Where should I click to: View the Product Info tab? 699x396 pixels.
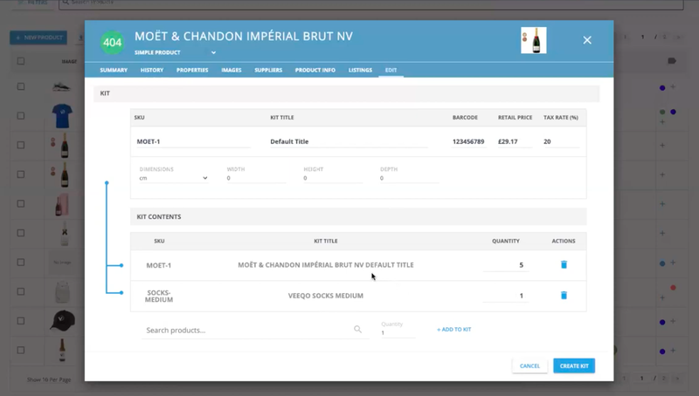pos(315,70)
